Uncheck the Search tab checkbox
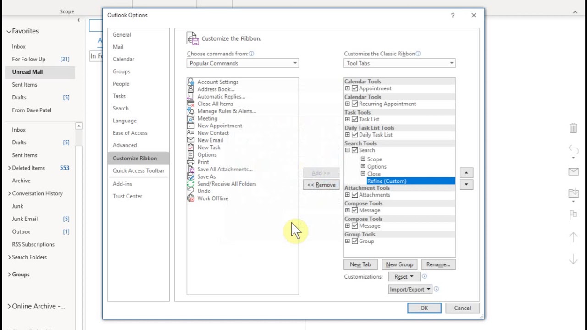 click(354, 150)
